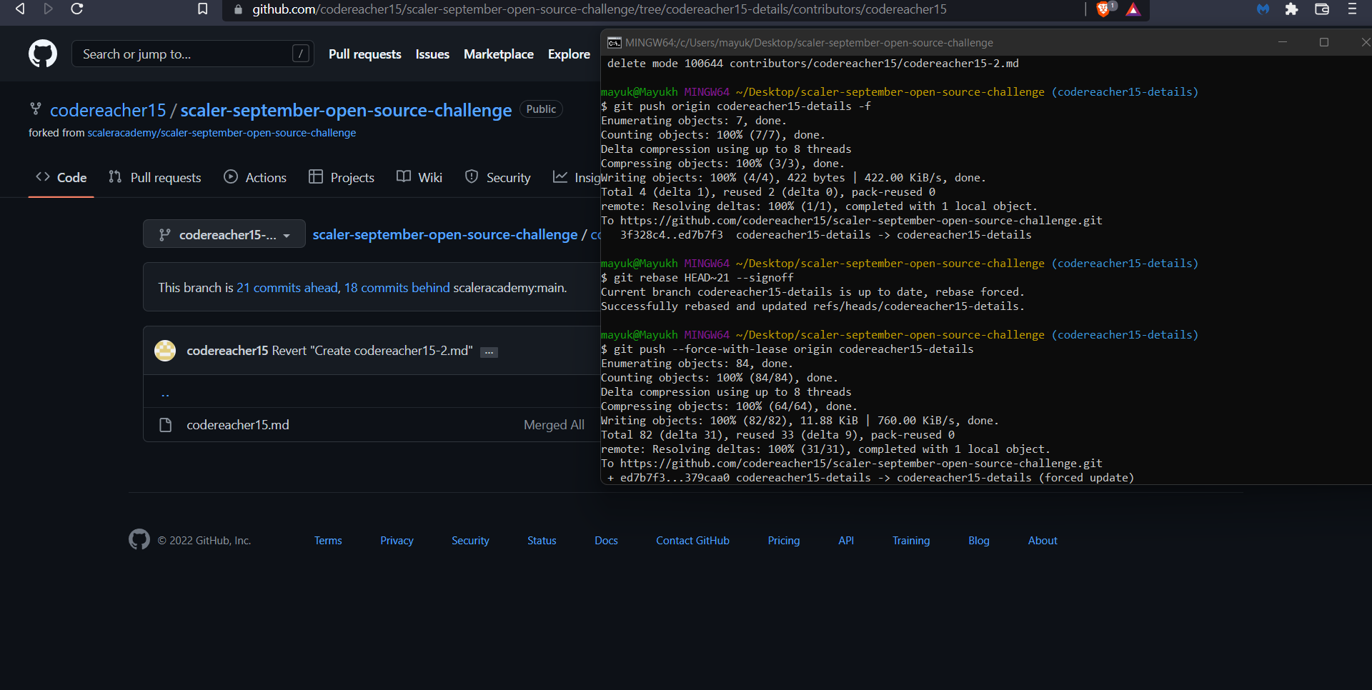The width and height of the screenshot is (1372, 690).
Task: Select the Code tab in repository navigation
Action: pyautogui.click(x=61, y=177)
